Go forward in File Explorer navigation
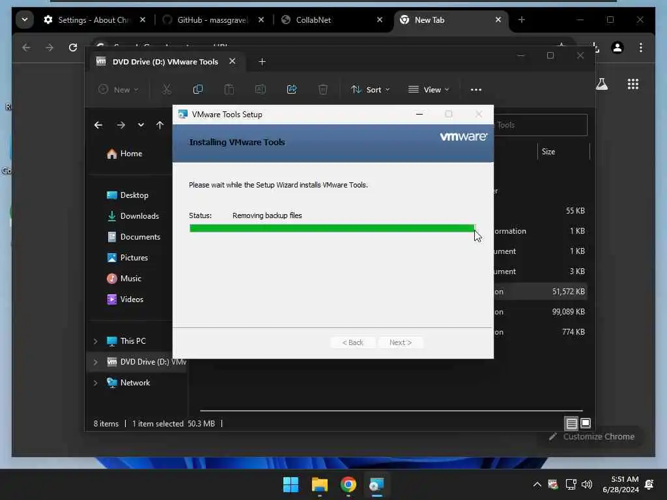Image resolution: width=667 pixels, height=500 pixels. click(x=121, y=125)
